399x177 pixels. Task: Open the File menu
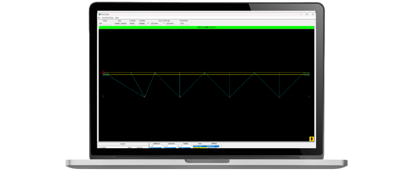99,18
